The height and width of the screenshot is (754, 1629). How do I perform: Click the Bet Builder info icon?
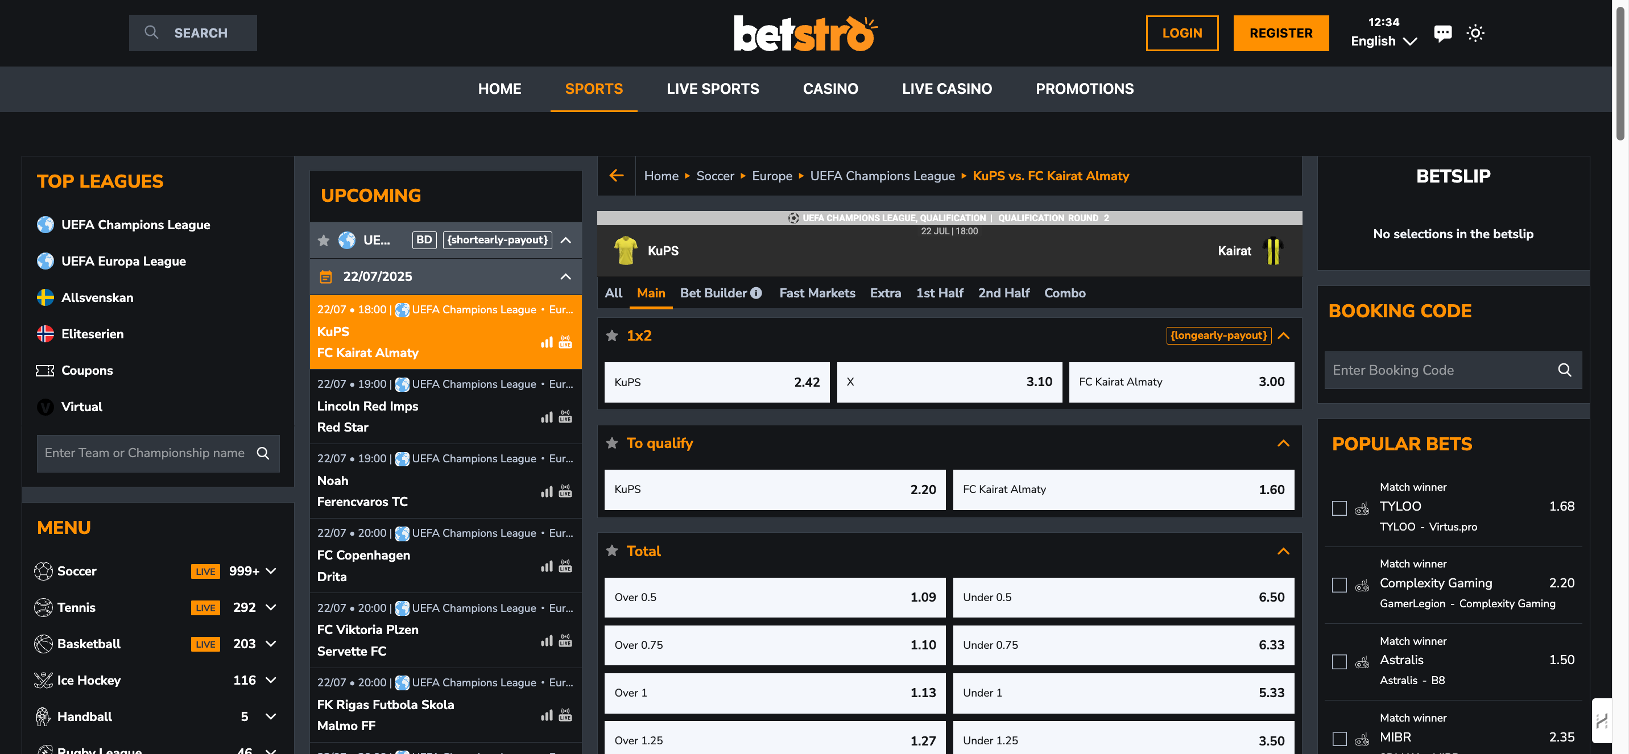pos(756,293)
